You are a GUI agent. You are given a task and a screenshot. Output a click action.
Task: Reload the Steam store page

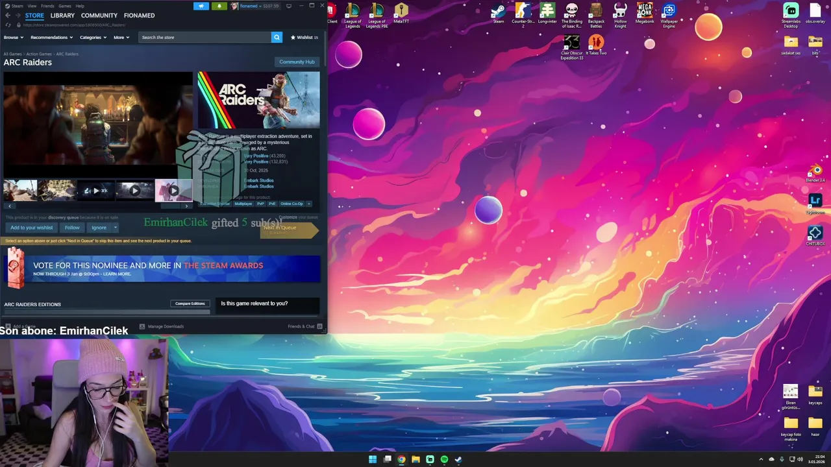(x=7, y=25)
